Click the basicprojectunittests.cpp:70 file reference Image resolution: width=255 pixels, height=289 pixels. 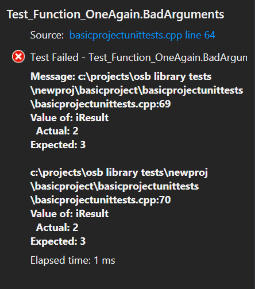coord(101,200)
